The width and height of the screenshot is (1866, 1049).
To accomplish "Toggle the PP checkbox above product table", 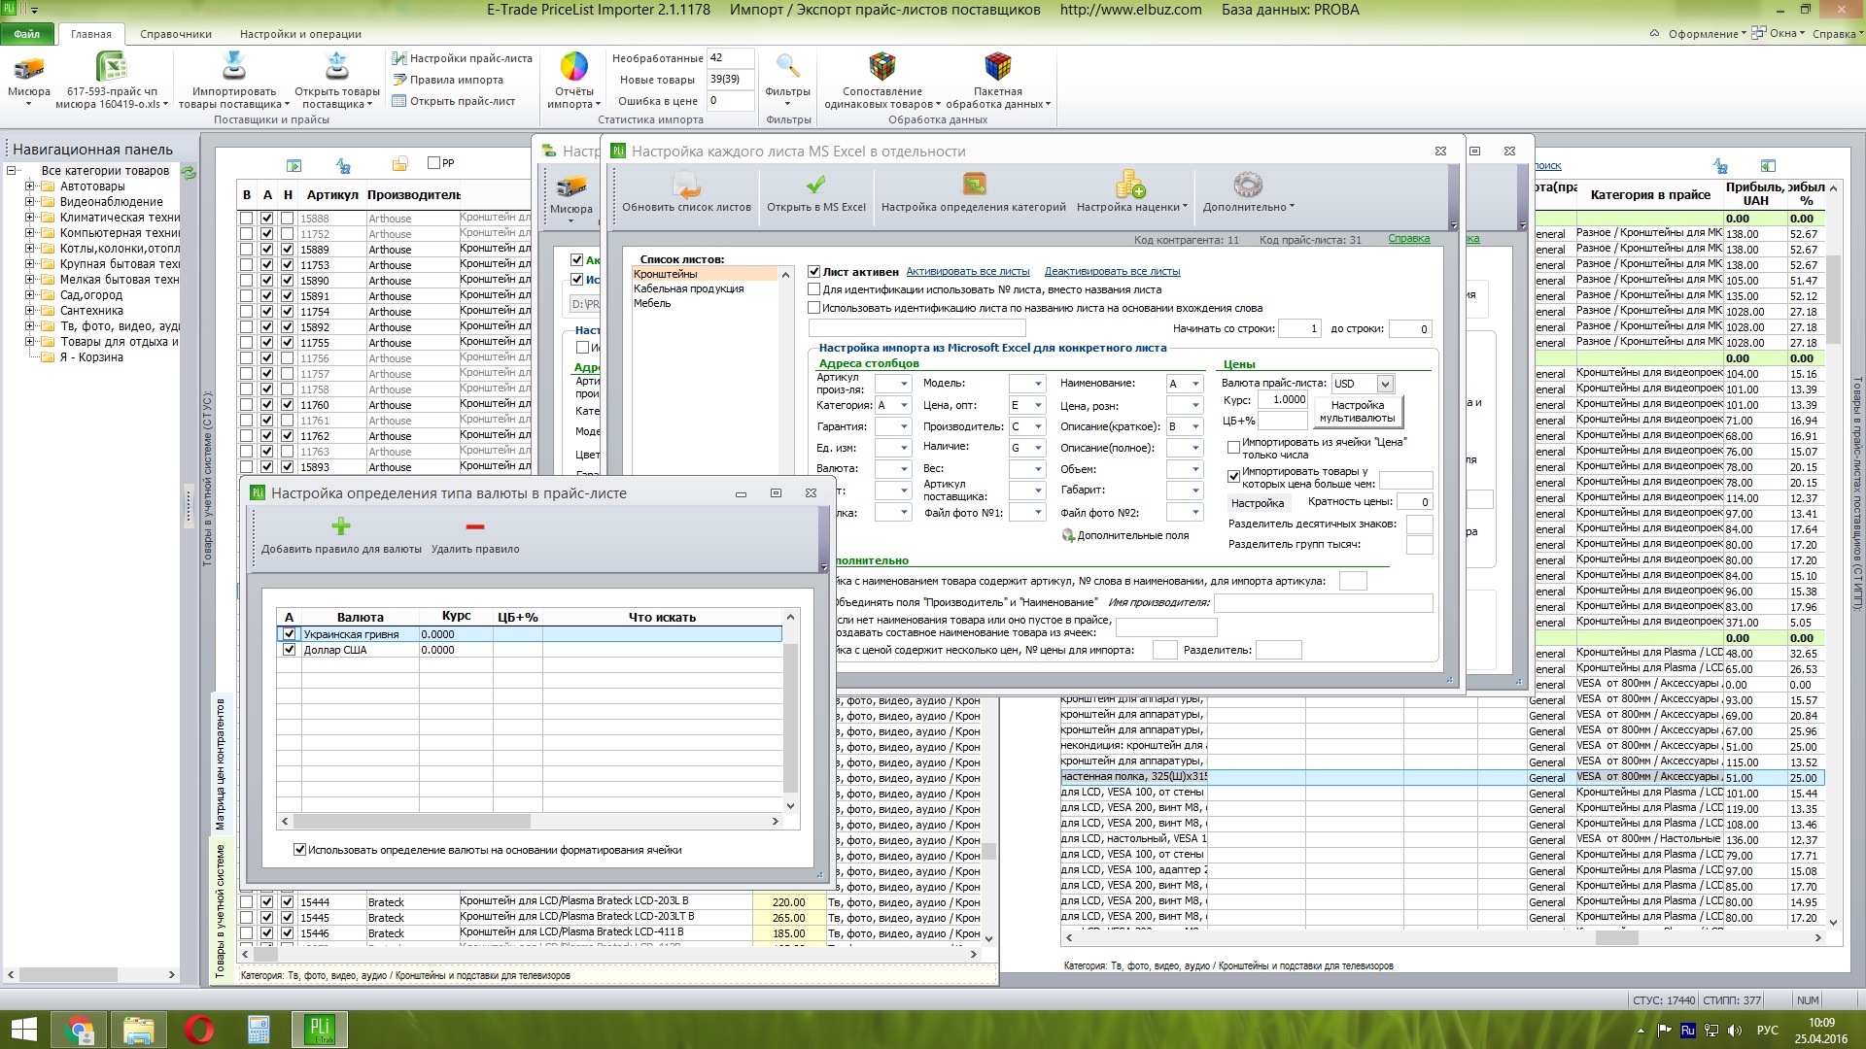I will (x=434, y=163).
